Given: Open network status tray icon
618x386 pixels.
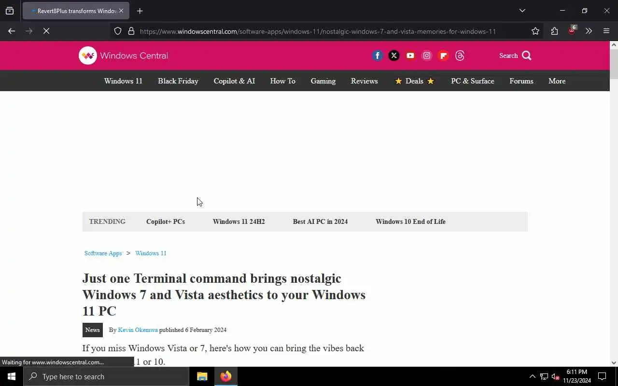Looking at the screenshot, I should [544, 376].
